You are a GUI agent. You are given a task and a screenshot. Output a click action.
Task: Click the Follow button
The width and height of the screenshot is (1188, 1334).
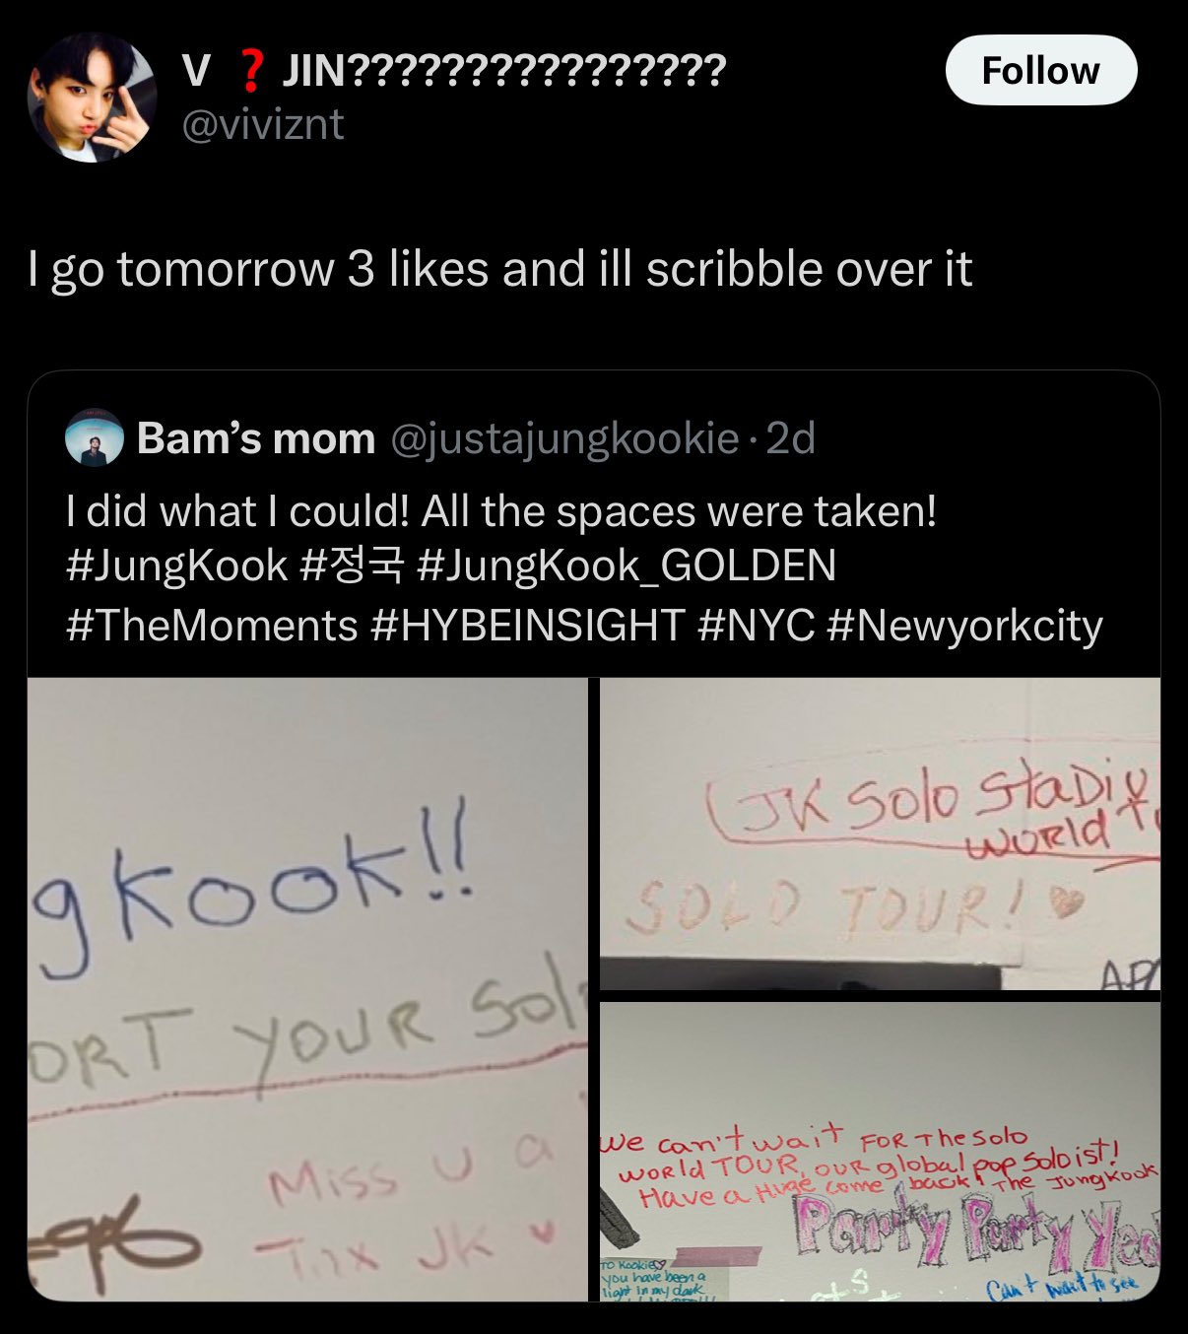point(1041,70)
